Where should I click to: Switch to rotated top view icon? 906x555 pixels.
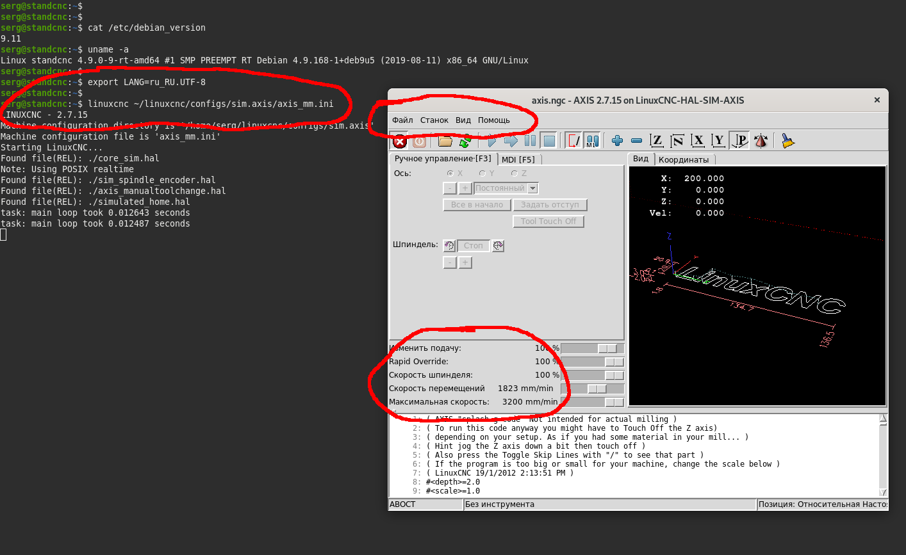click(x=677, y=141)
